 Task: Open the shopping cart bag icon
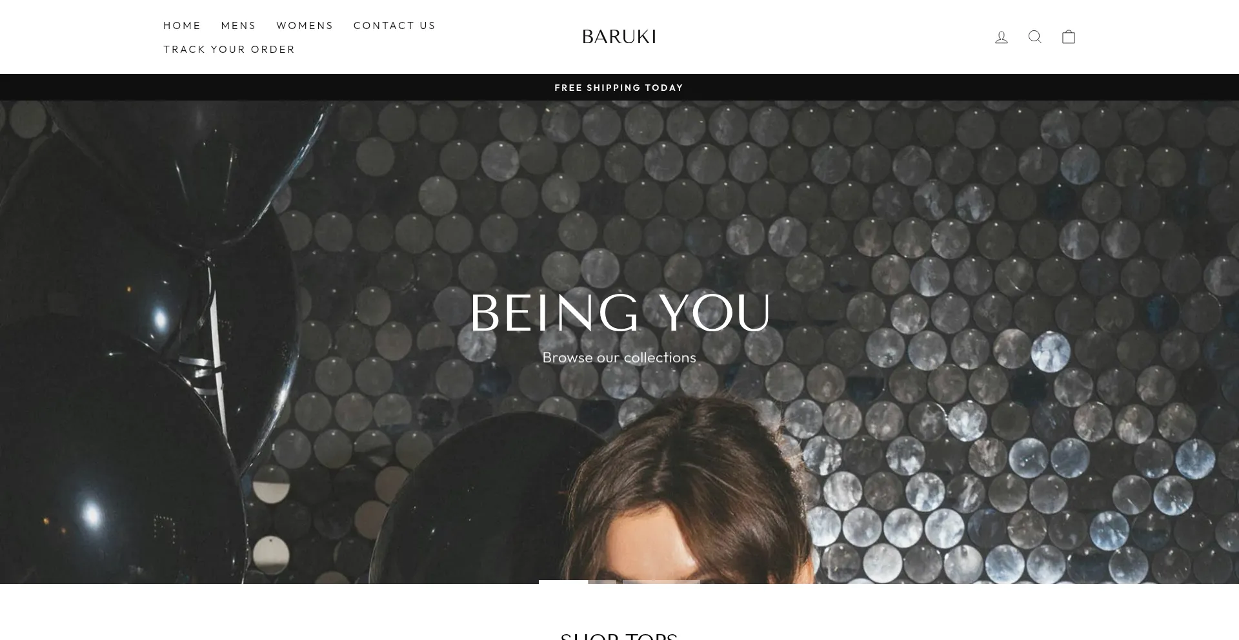click(1069, 37)
